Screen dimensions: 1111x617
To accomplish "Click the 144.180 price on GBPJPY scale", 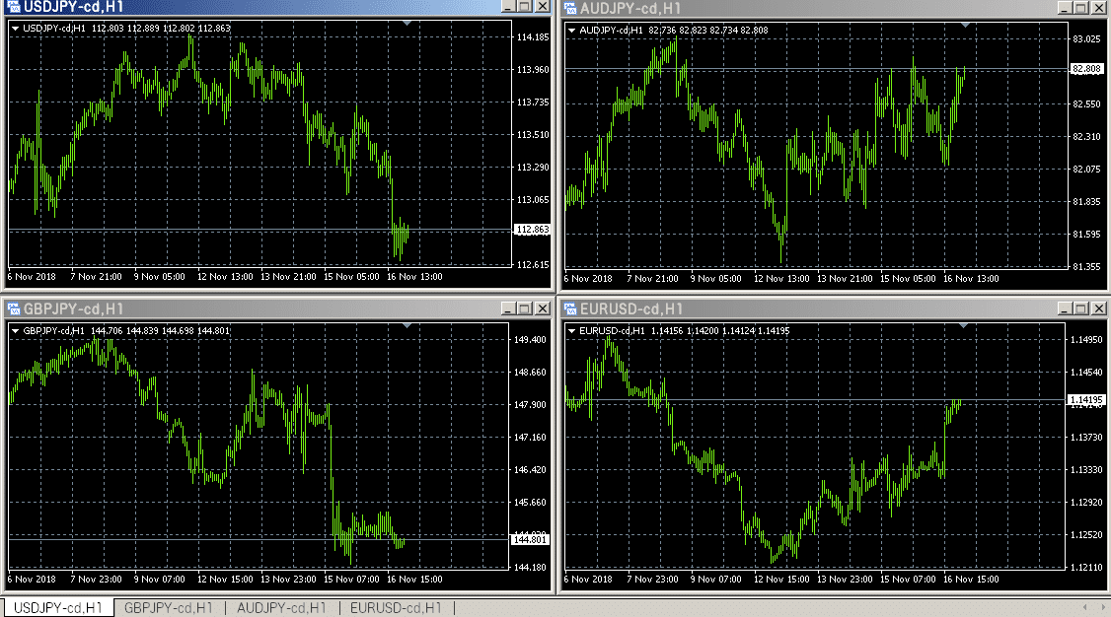I will click(x=530, y=568).
